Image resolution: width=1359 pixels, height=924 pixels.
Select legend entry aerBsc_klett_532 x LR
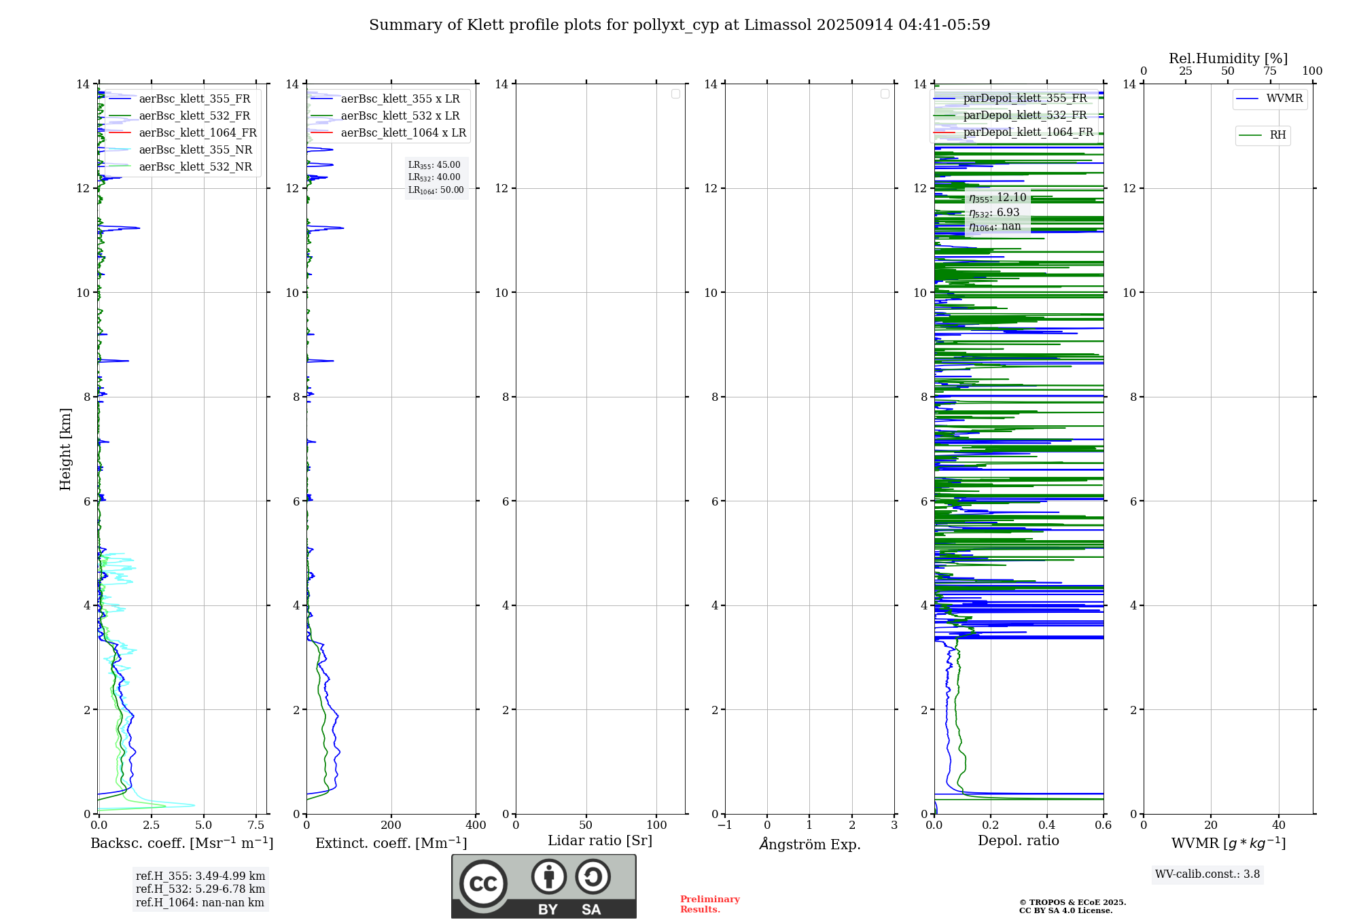coord(385,116)
